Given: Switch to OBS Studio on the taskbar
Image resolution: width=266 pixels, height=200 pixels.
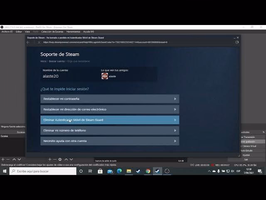Looking at the screenshot, I should point(167,171).
